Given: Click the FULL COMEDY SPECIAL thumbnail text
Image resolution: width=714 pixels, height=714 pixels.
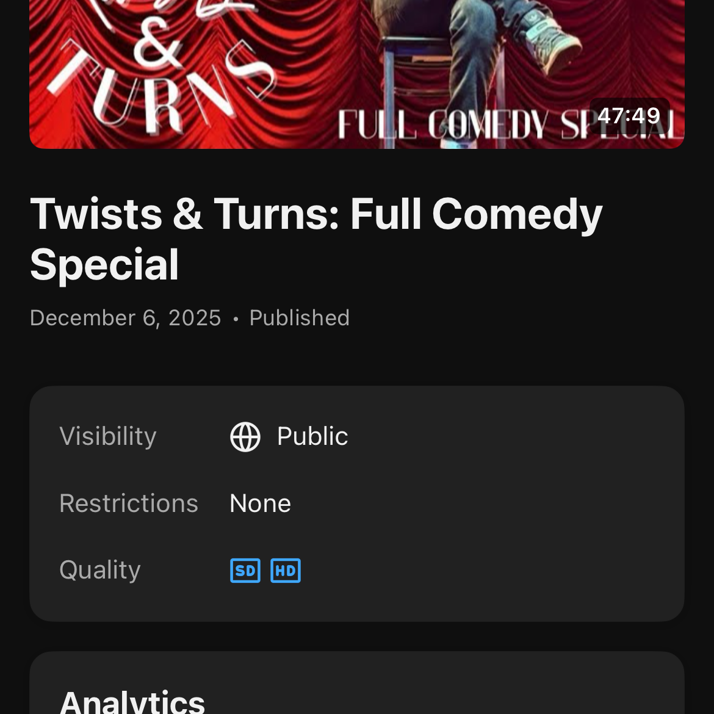Looking at the screenshot, I should [x=510, y=124].
